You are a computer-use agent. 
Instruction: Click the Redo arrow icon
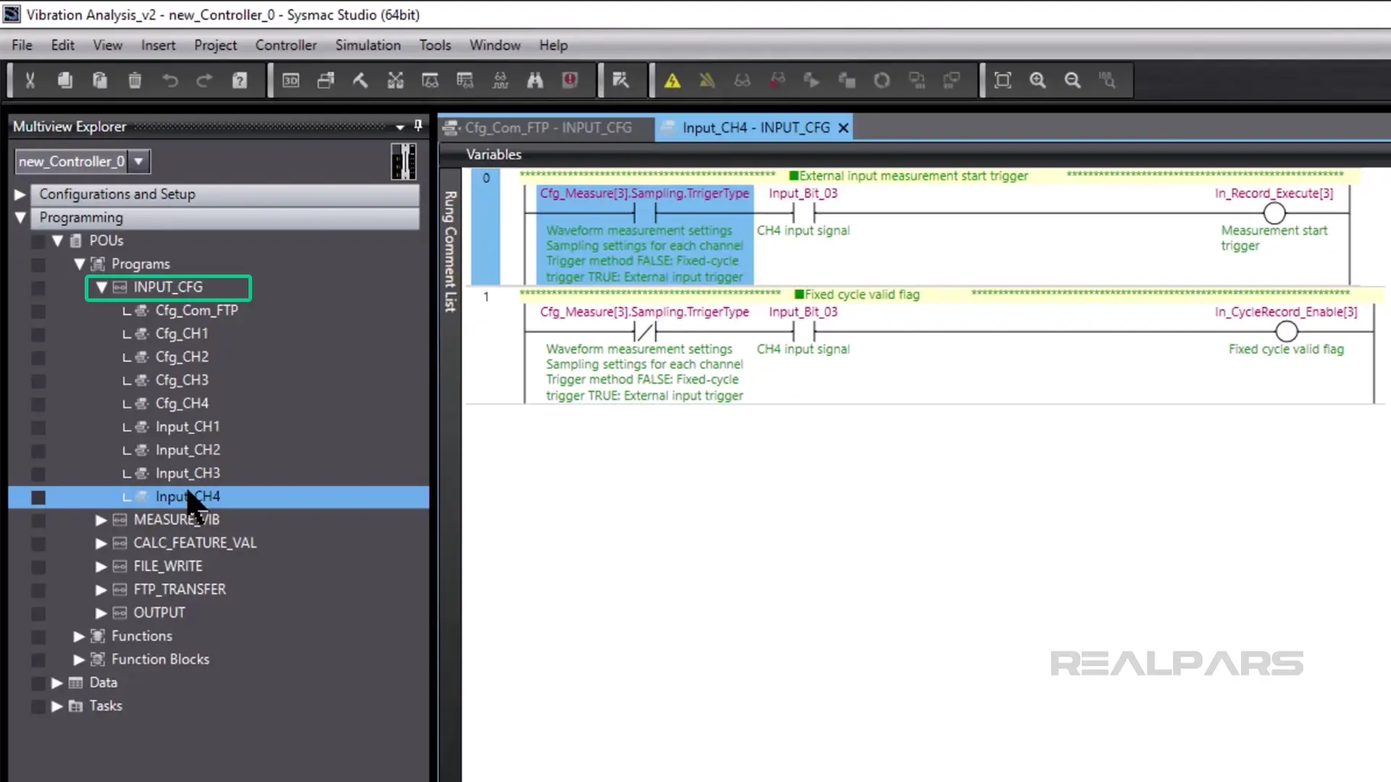[204, 80]
